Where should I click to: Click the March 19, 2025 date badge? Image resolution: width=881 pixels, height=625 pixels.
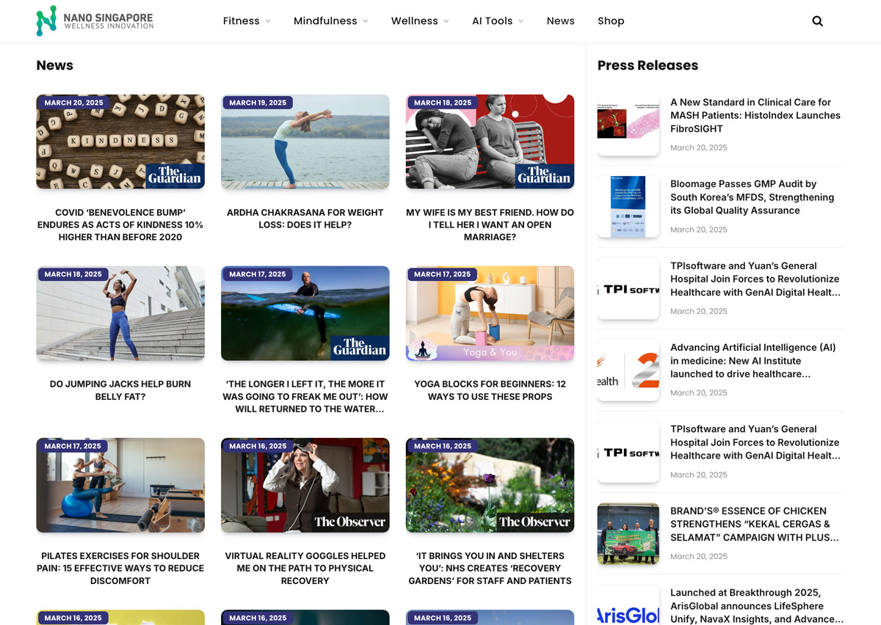point(258,103)
